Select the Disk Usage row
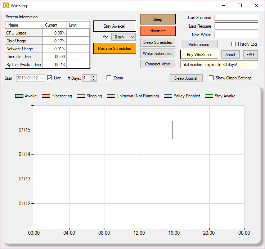The width and height of the screenshot is (265, 249). [47, 41]
